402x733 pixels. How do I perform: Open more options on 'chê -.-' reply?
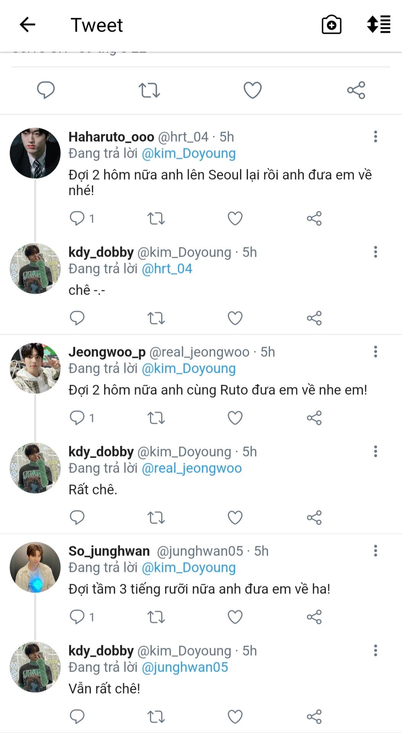click(x=376, y=252)
